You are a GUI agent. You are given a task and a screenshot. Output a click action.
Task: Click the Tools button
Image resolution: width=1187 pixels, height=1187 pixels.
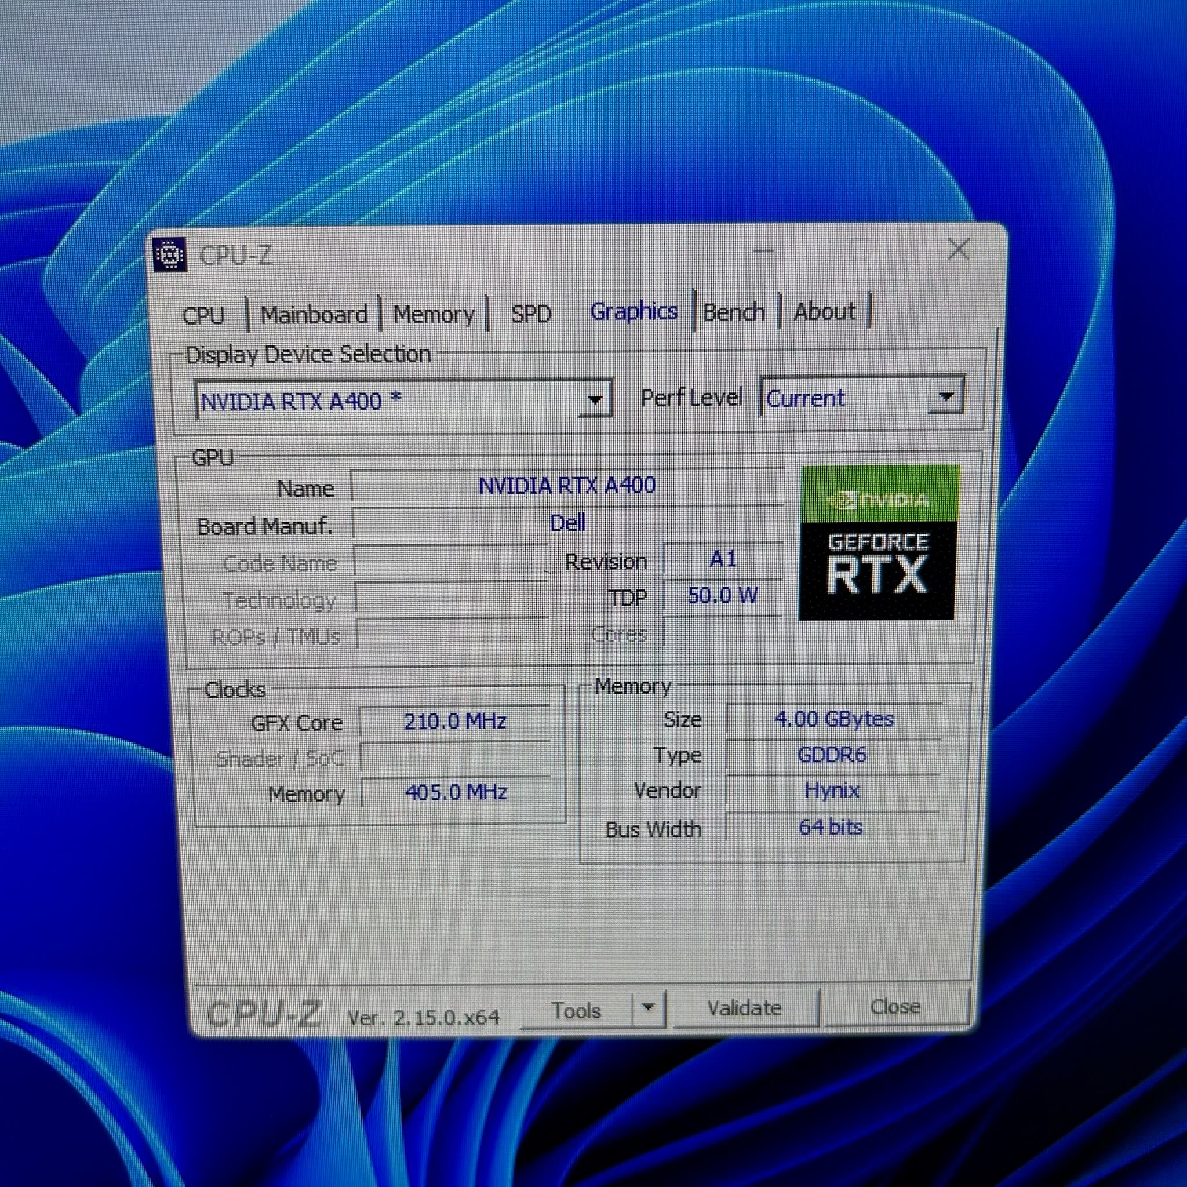[576, 1011]
